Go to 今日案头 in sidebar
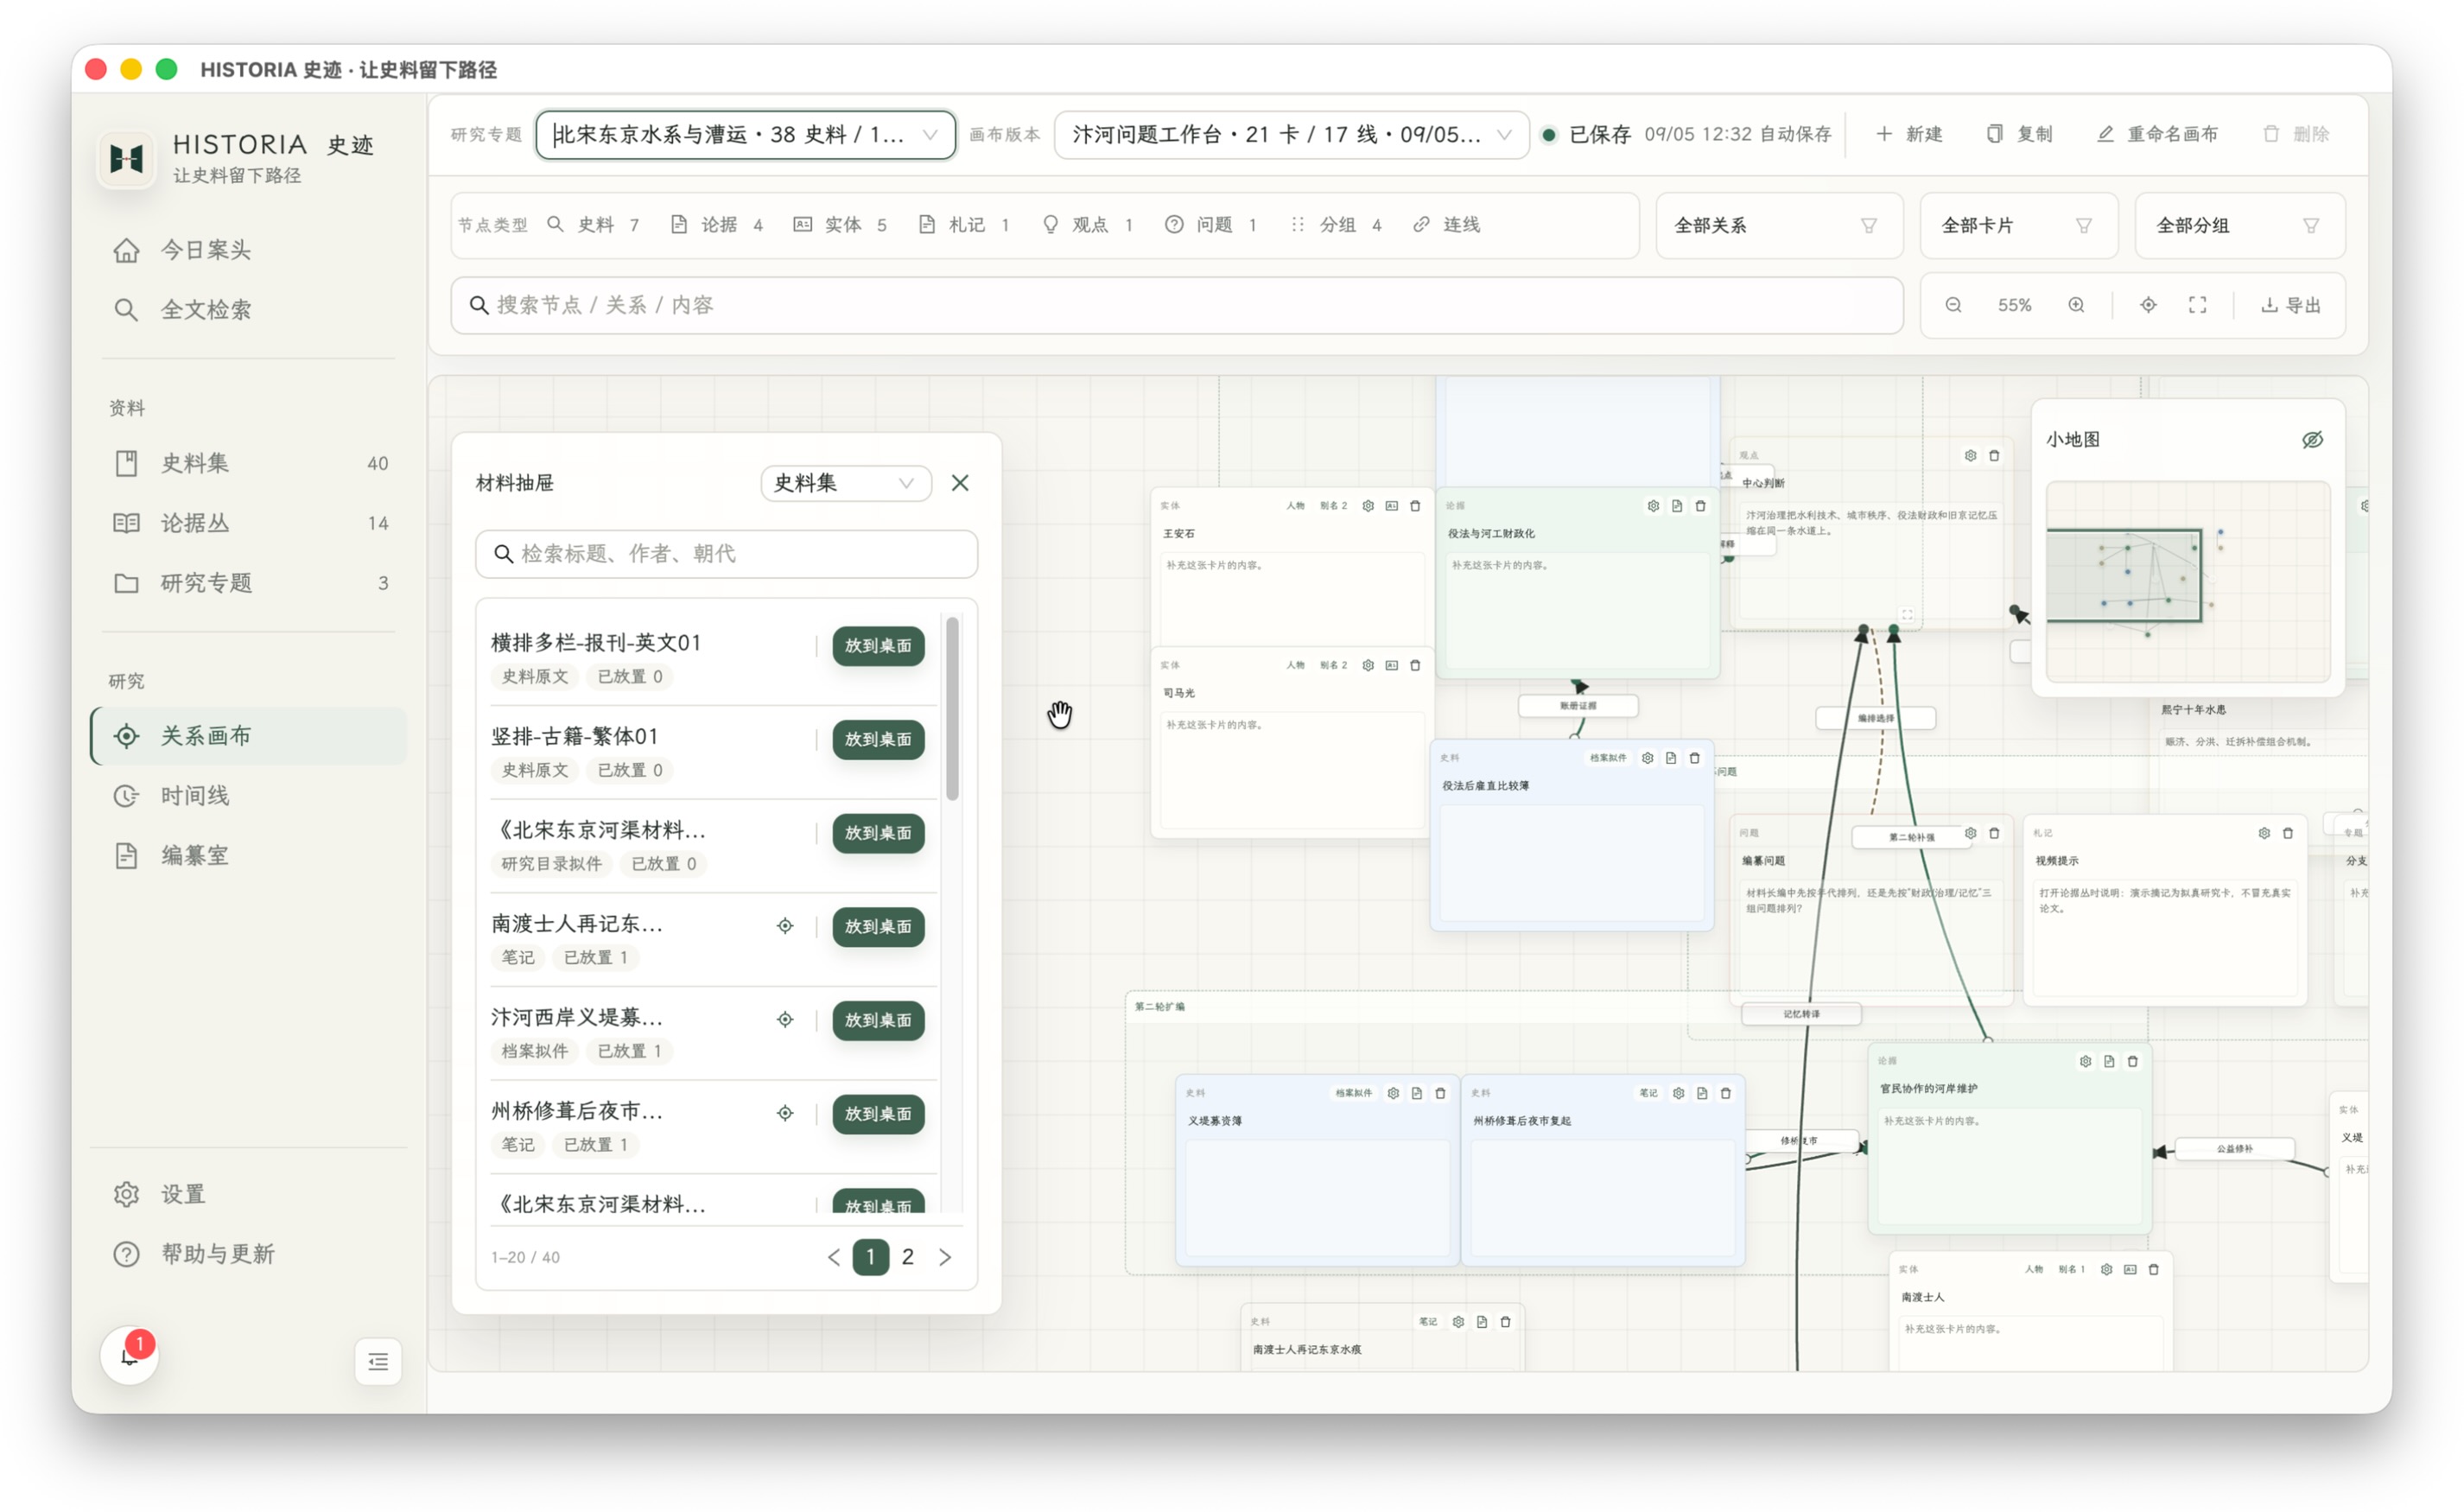Viewport: 2464px width, 1512px height. click(249, 250)
